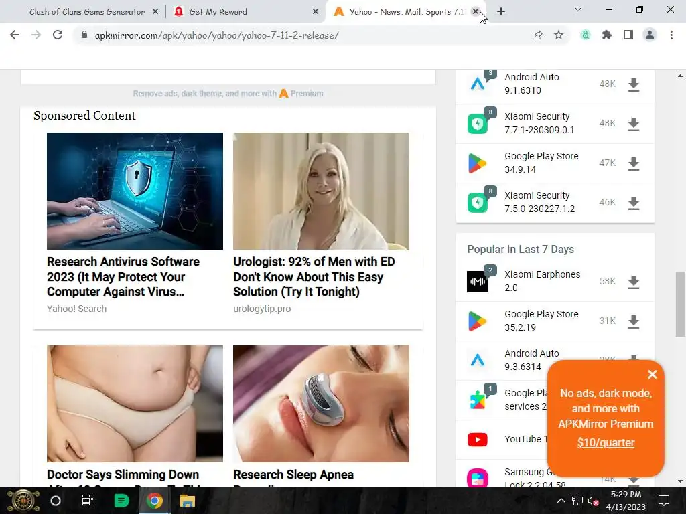This screenshot has width=686, height=514.
Task: Bookmark this page with the star icon
Action: pyautogui.click(x=559, y=35)
